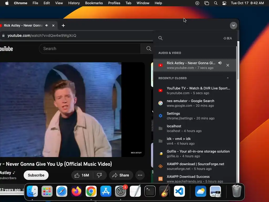This screenshot has height=202, width=269.
Task: Open the File menu
Action: pyautogui.click(x=35, y=3)
